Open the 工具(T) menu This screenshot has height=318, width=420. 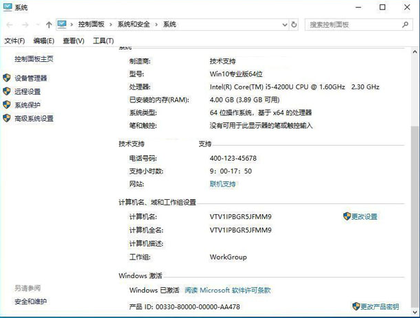coord(103,41)
